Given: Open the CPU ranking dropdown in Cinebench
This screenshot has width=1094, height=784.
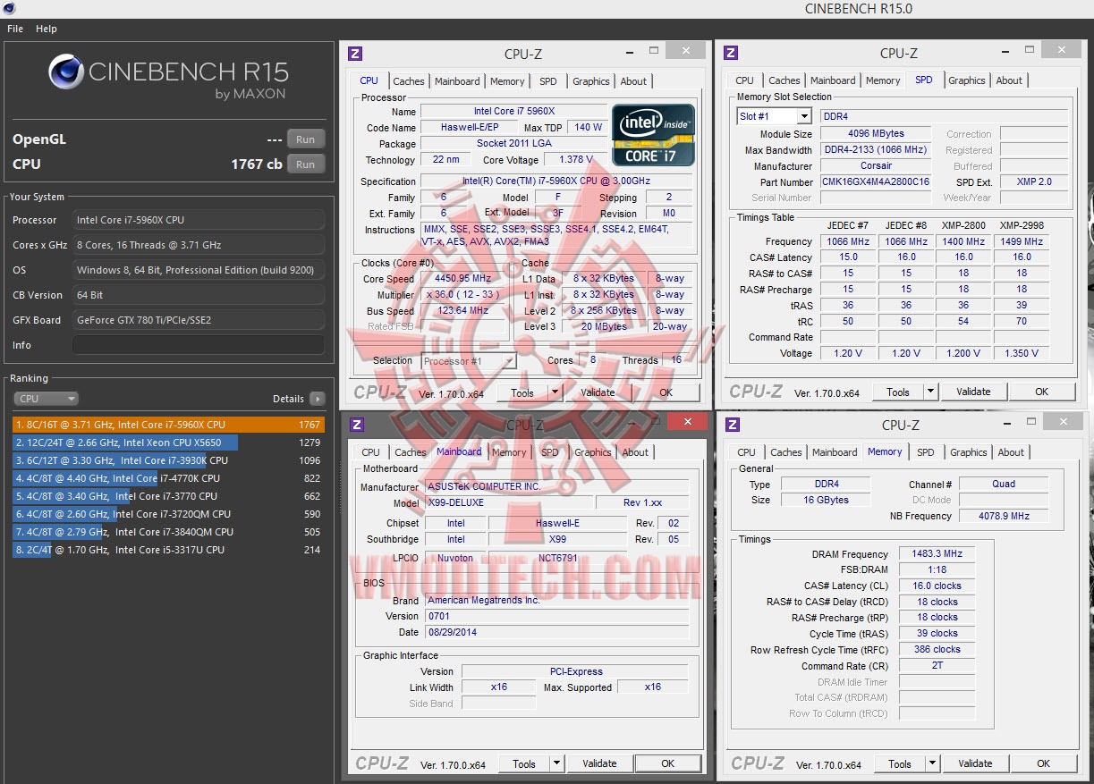Looking at the screenshot, I should [x=46, y=398].
